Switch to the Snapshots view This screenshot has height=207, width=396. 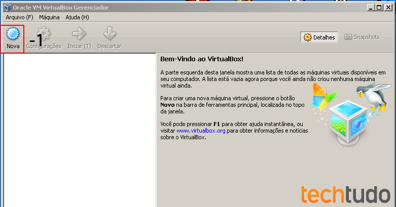coord(362,37)
